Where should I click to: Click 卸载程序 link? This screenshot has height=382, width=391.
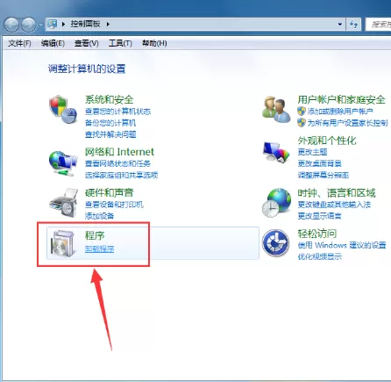99,249
